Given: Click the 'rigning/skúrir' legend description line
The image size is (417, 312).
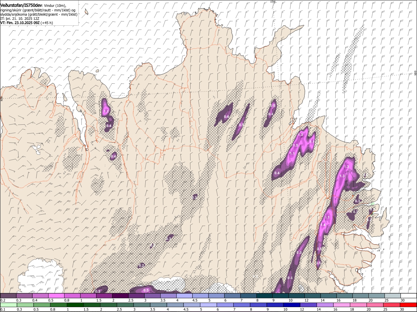Looking at the screenshot, I should click(38, 10).
